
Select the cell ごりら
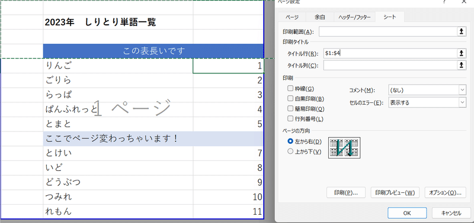click(118, 80)
